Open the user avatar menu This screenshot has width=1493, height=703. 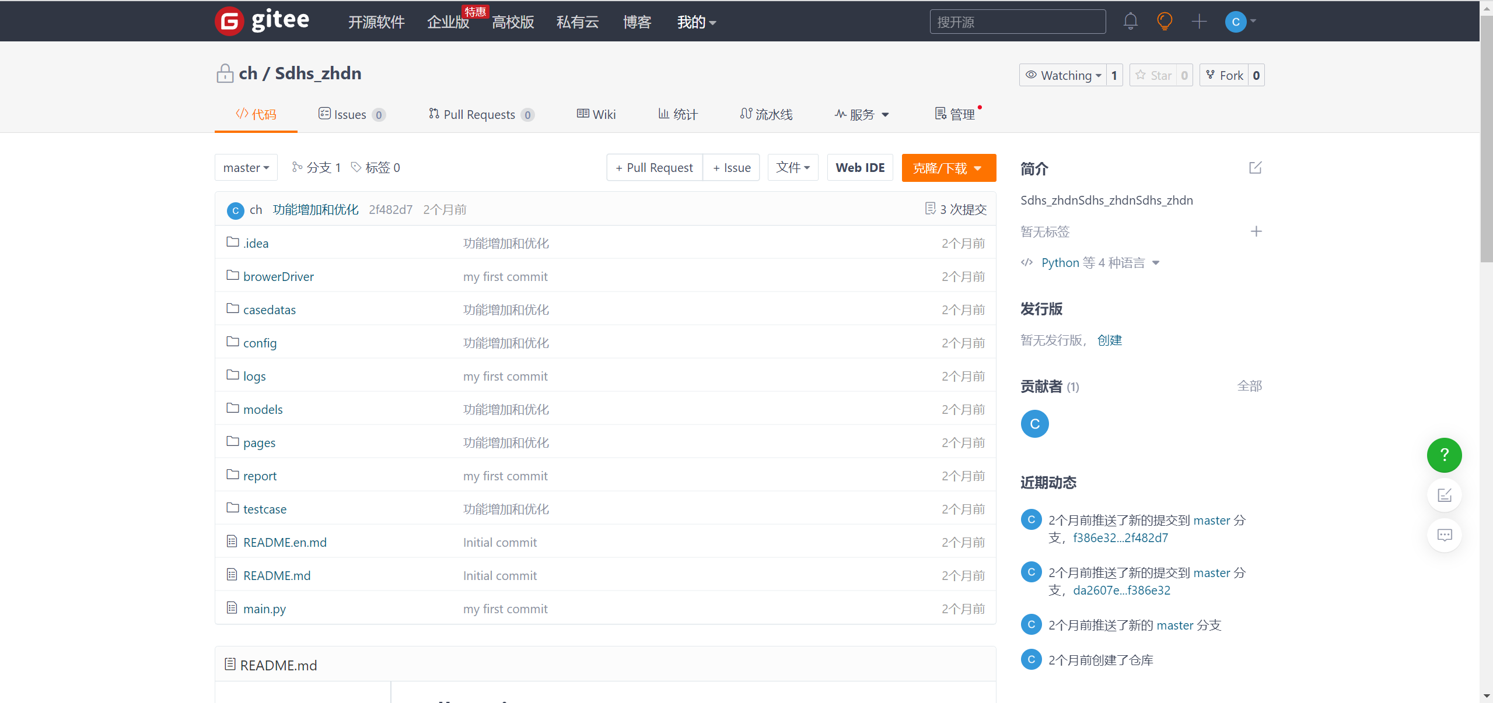(x=1241, y=22)
